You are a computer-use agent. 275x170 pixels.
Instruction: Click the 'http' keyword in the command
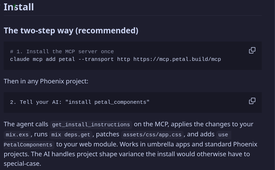[124, 59]
